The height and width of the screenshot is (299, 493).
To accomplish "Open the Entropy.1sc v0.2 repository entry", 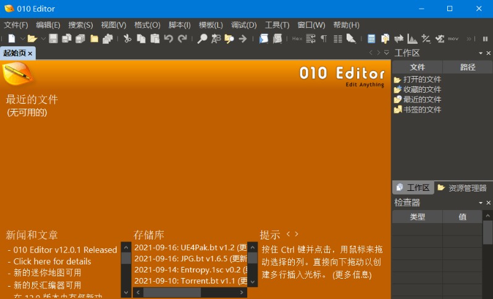I will (x=190, y=270).
